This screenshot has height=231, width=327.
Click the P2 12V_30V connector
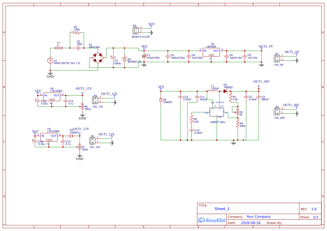coord(277,111)
